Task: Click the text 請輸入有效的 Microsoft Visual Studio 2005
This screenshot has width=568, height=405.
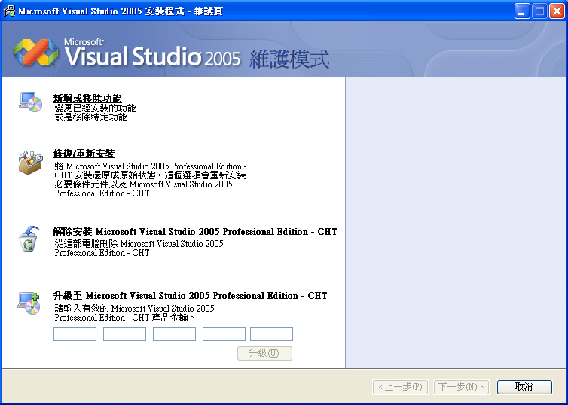Action: point(134,309)
